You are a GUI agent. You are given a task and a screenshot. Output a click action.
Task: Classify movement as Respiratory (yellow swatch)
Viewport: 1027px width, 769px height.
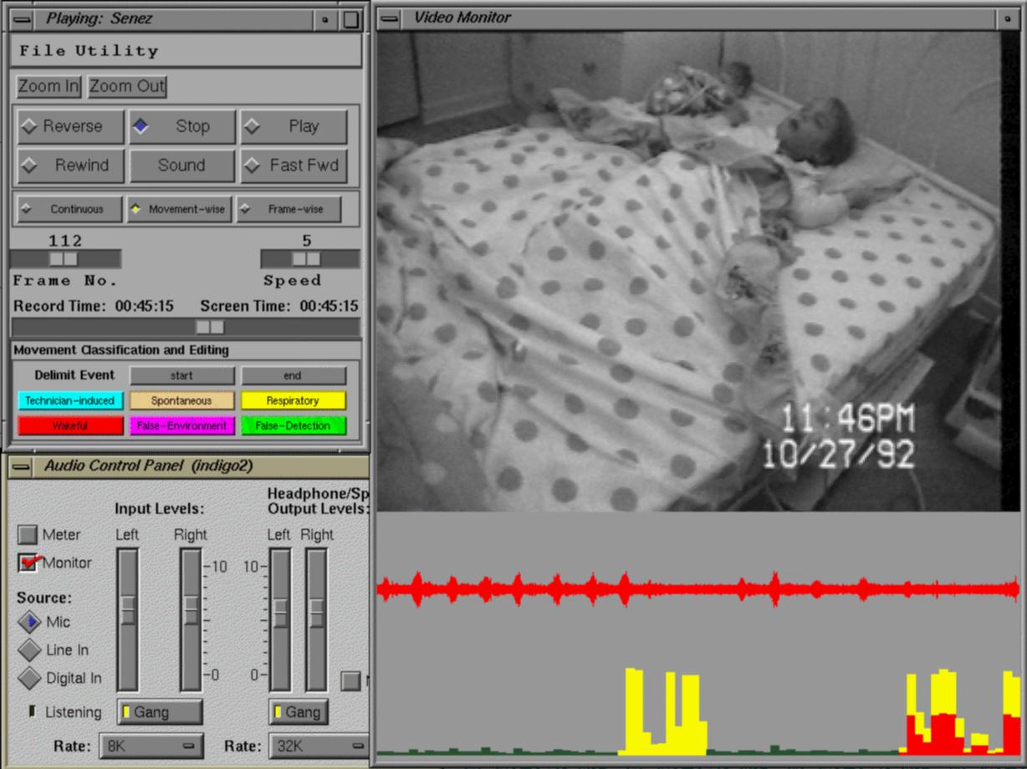[293, 401]
